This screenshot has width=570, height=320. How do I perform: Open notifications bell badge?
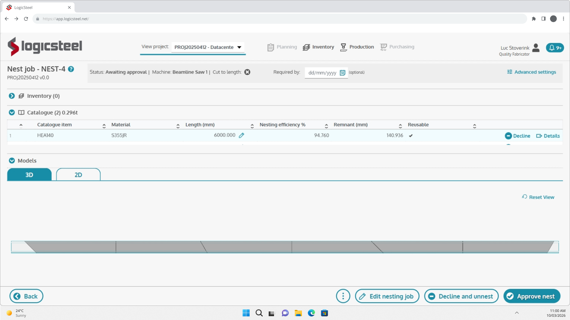coord(555,48)
